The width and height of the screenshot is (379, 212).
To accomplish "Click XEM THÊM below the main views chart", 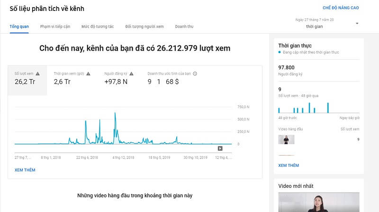I will [25, 170].
